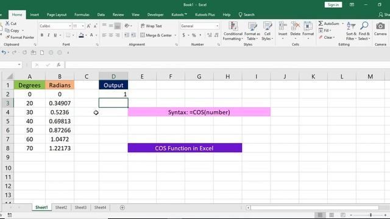
Task: Decrease indent
Action: coord(127,35)
